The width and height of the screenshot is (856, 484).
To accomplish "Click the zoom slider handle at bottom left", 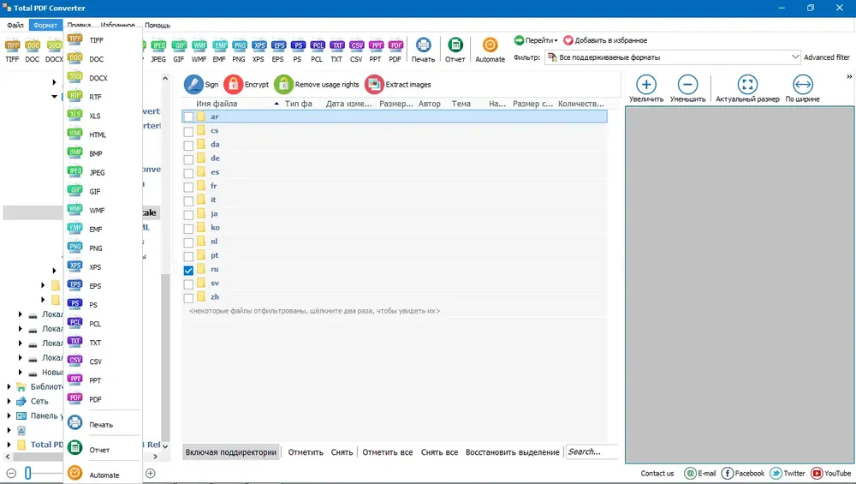I will click(28, 473).
